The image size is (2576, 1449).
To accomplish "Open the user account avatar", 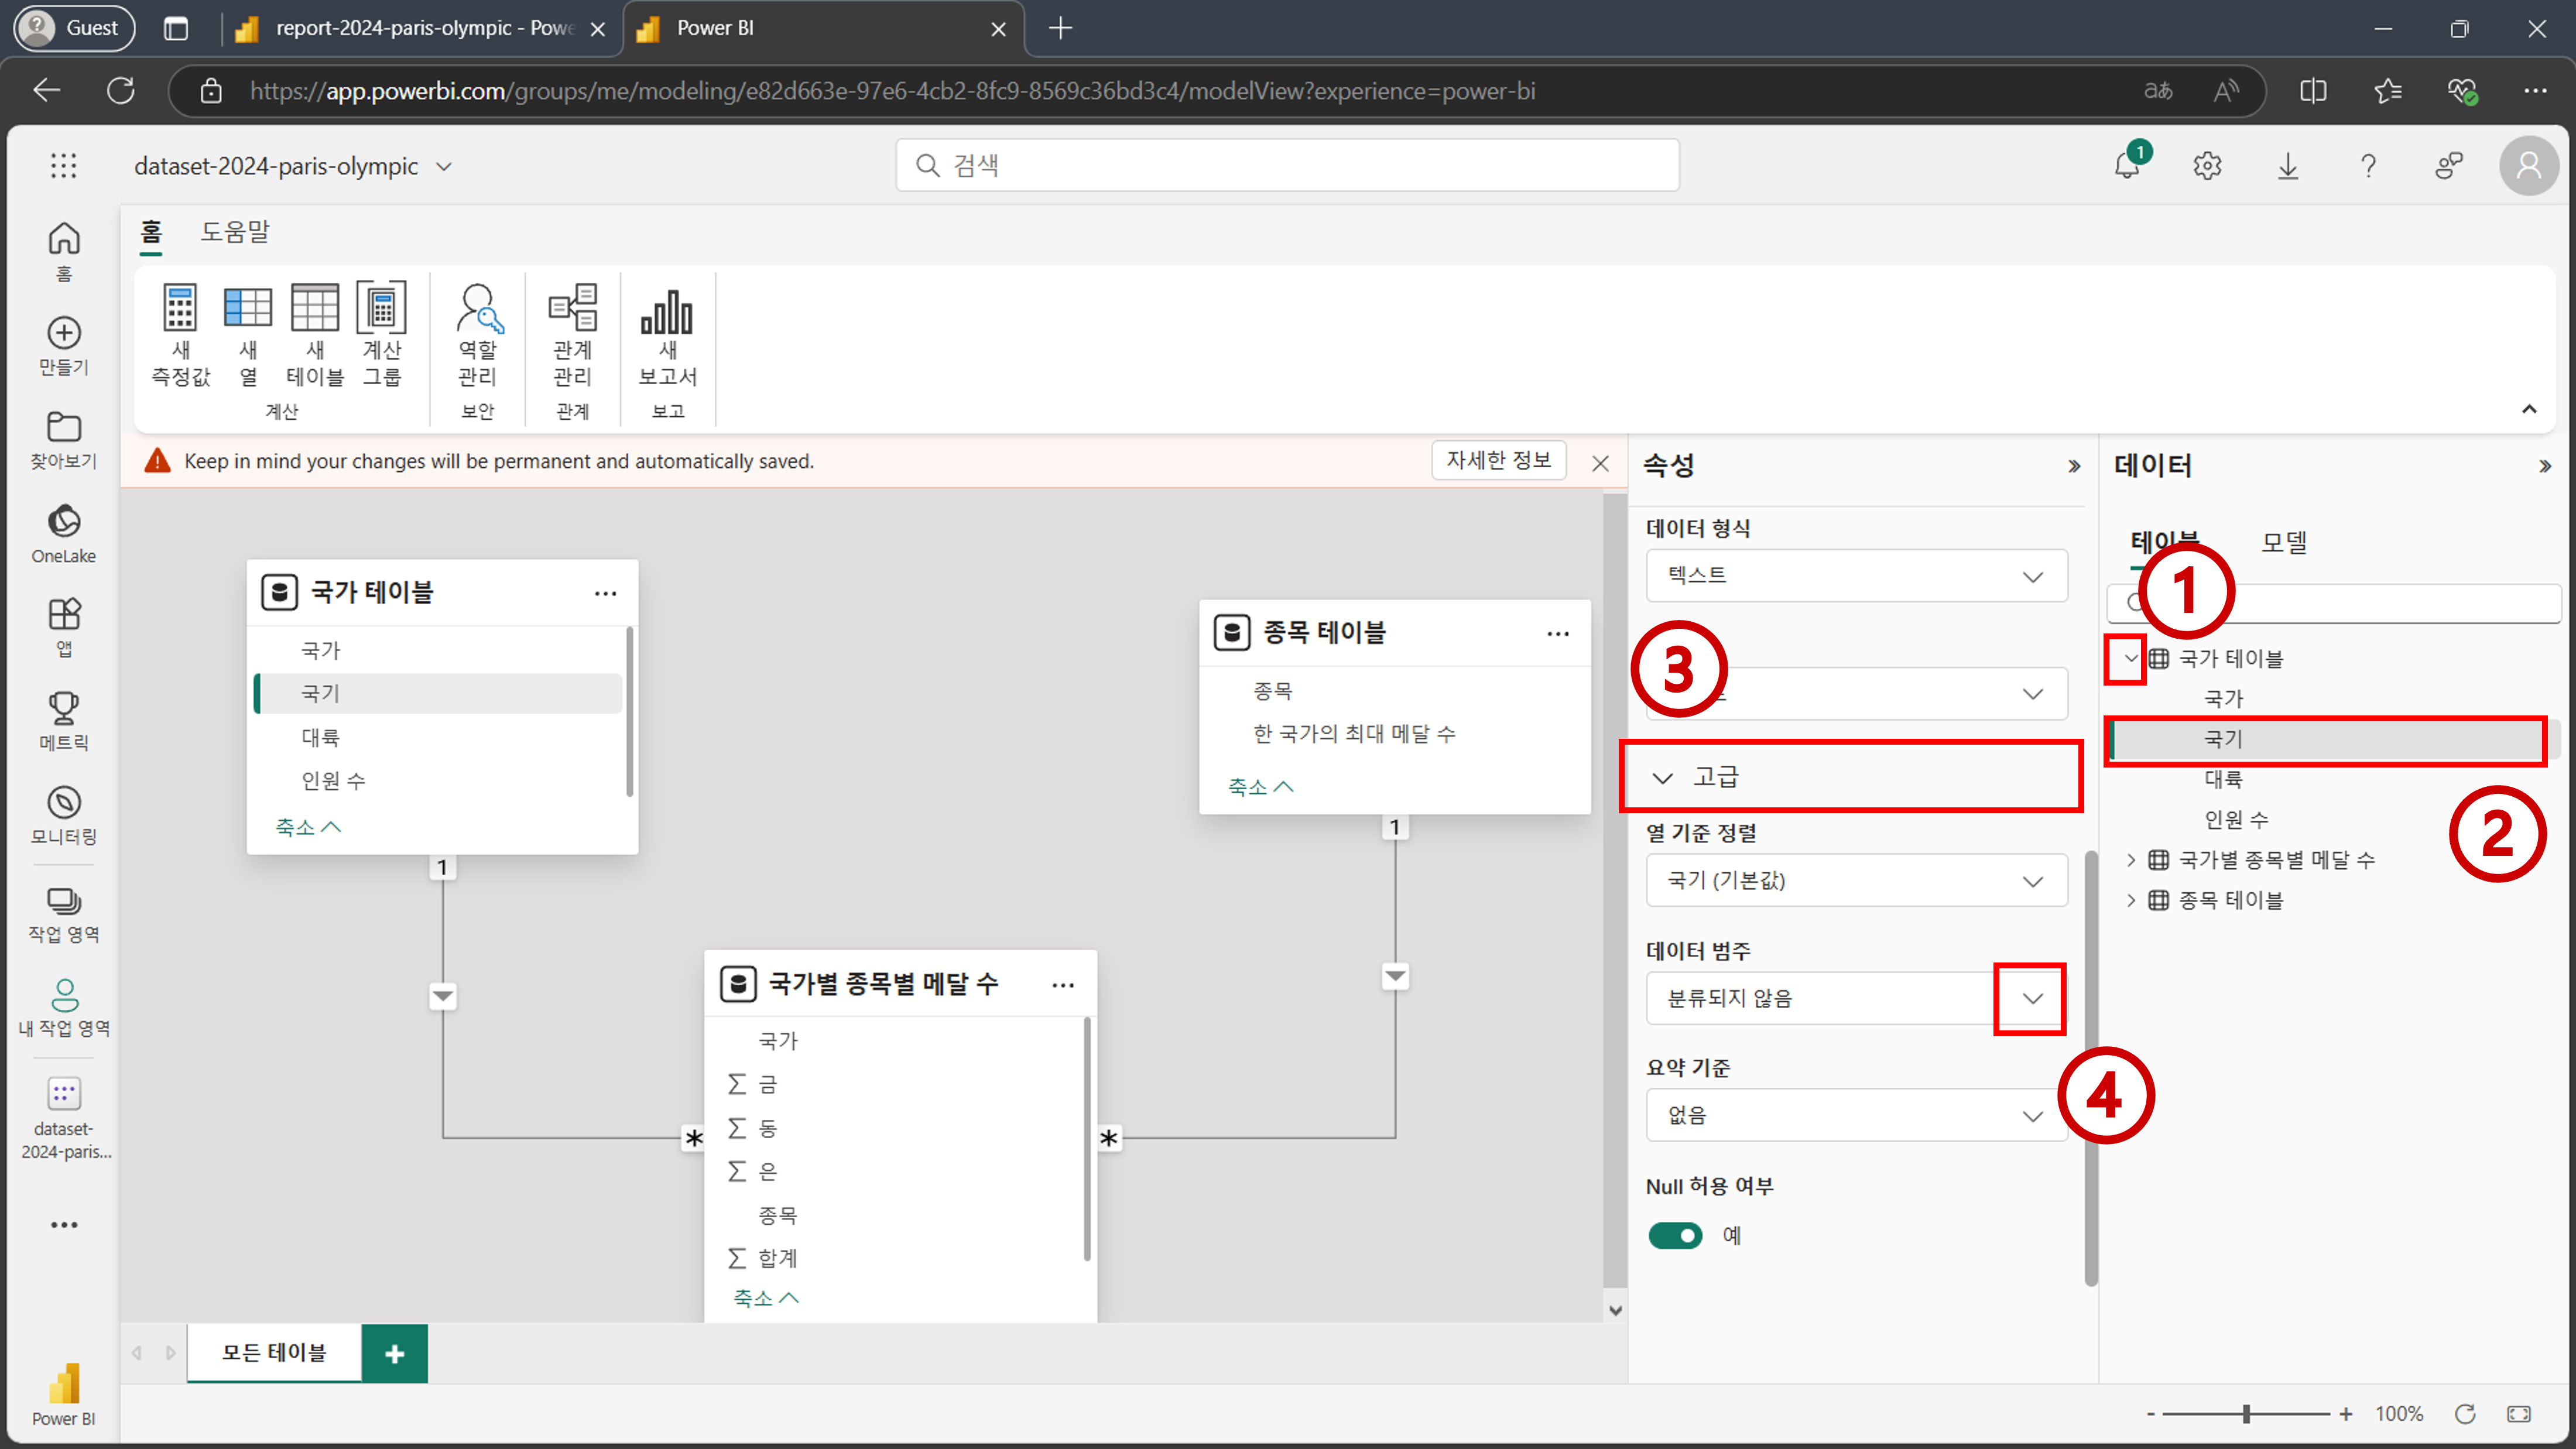I will (2529, 165).
